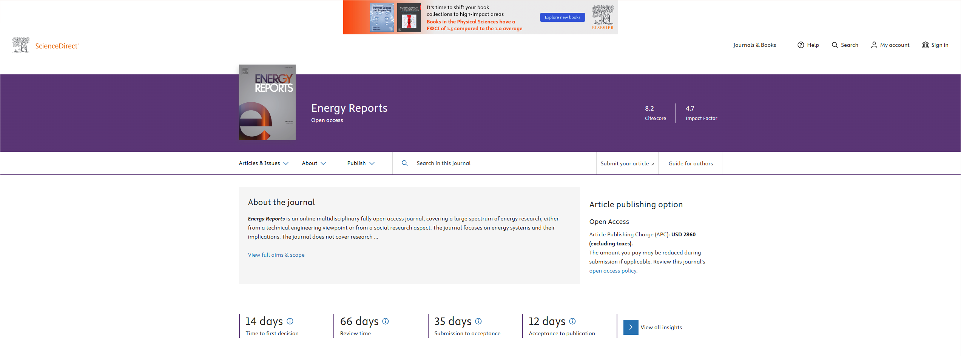Expand the About dropdown menu

pyautogui.click(x=314, y=163)
